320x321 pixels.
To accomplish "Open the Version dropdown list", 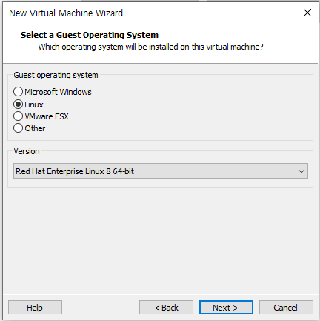I will click(x=161, y=171).
